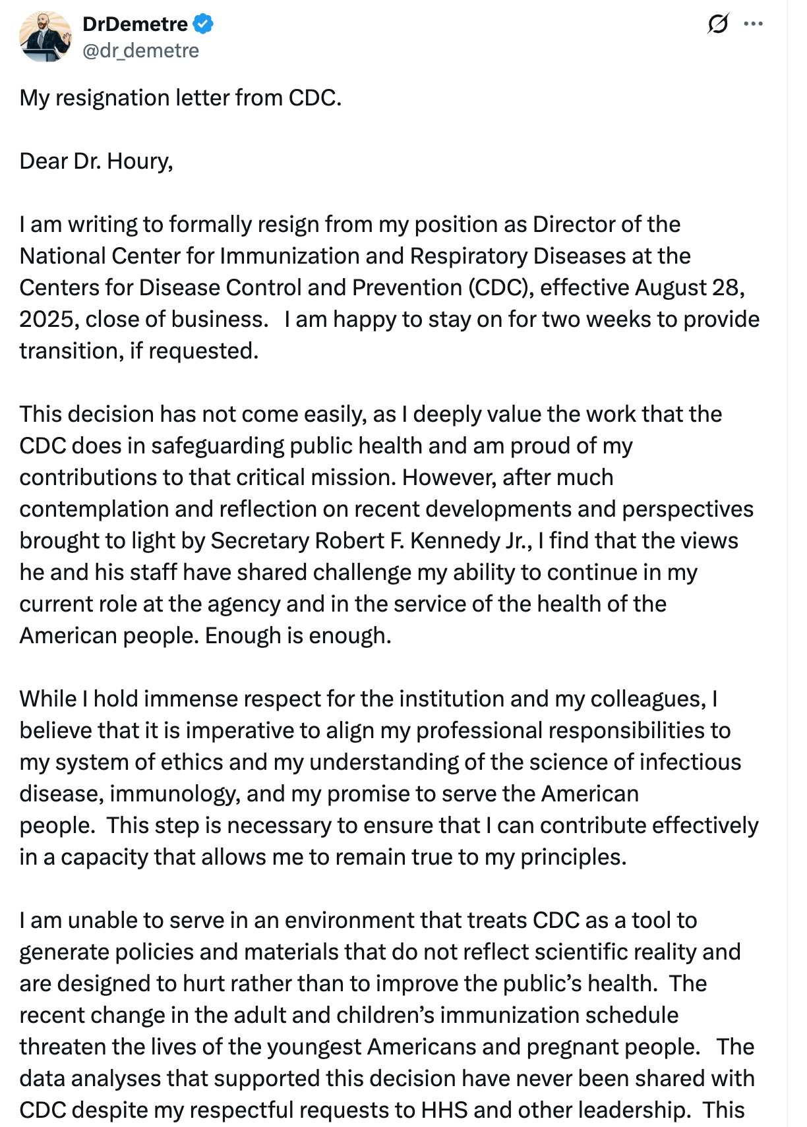Click the line starting "I am unable to serve"
The width and height of the screenshot is (807, 1127).
[x=357, y=920]
